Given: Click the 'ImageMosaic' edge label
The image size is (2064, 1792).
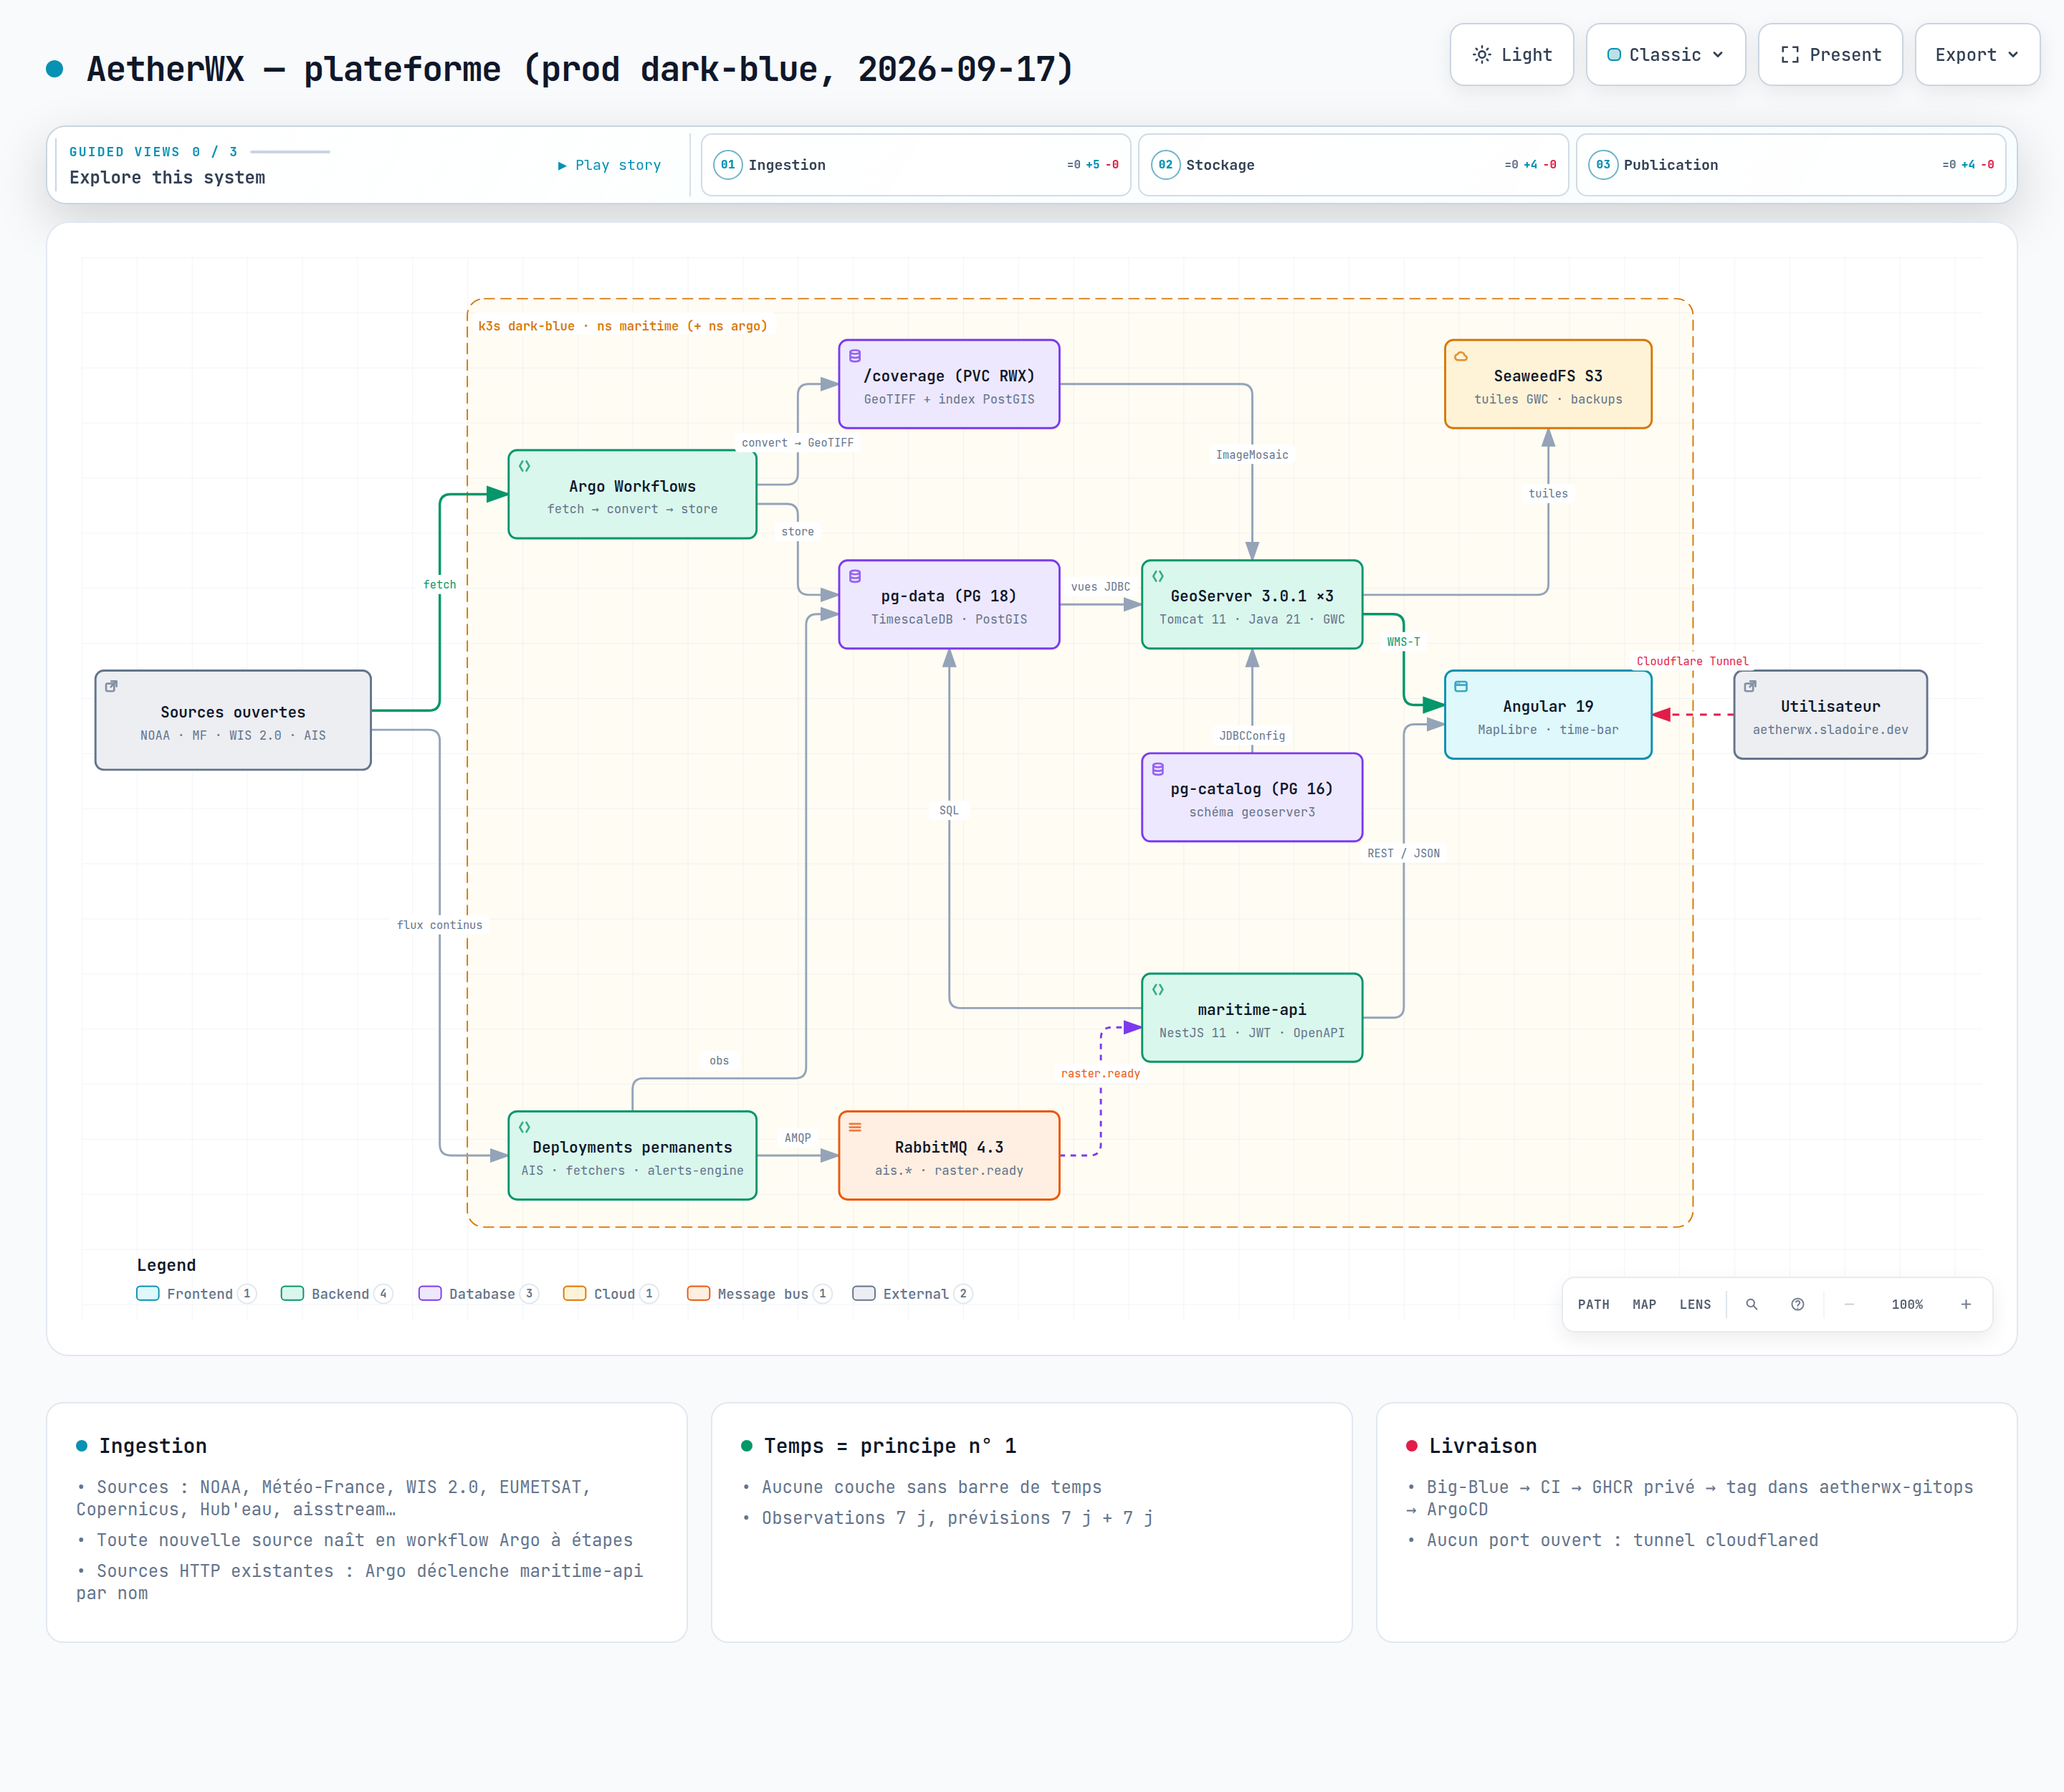Looking at the screenshot, I should click(x=1252, y=455).
